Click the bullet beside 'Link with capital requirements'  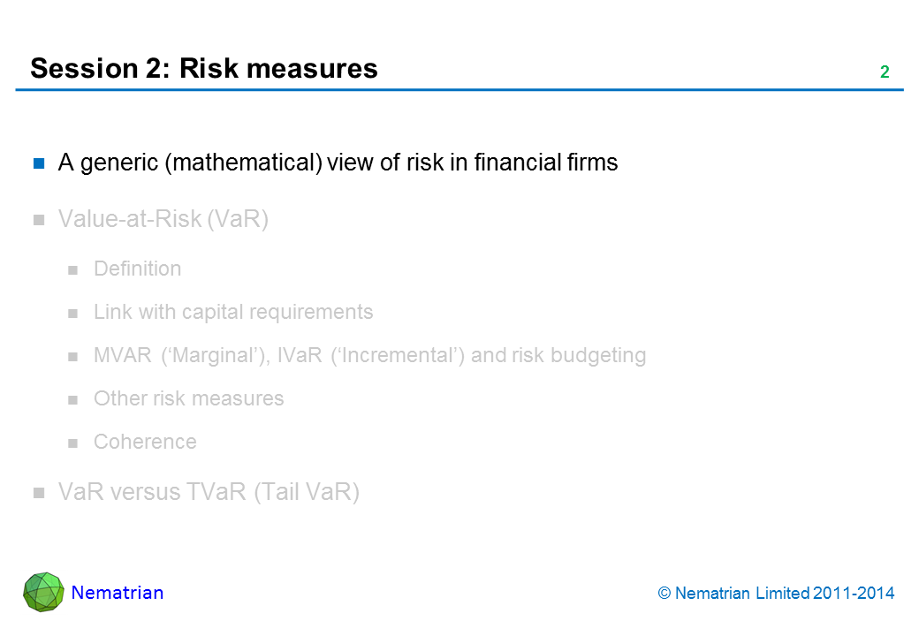point(73,313)
